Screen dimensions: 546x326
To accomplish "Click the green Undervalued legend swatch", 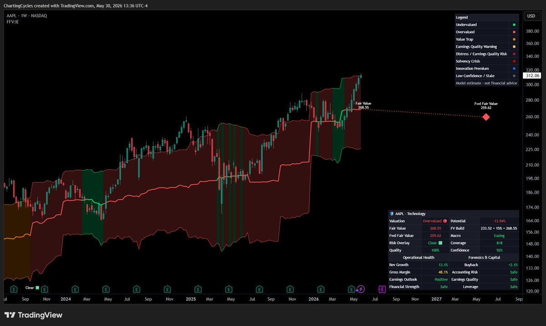I will click(x=514, y=25).
